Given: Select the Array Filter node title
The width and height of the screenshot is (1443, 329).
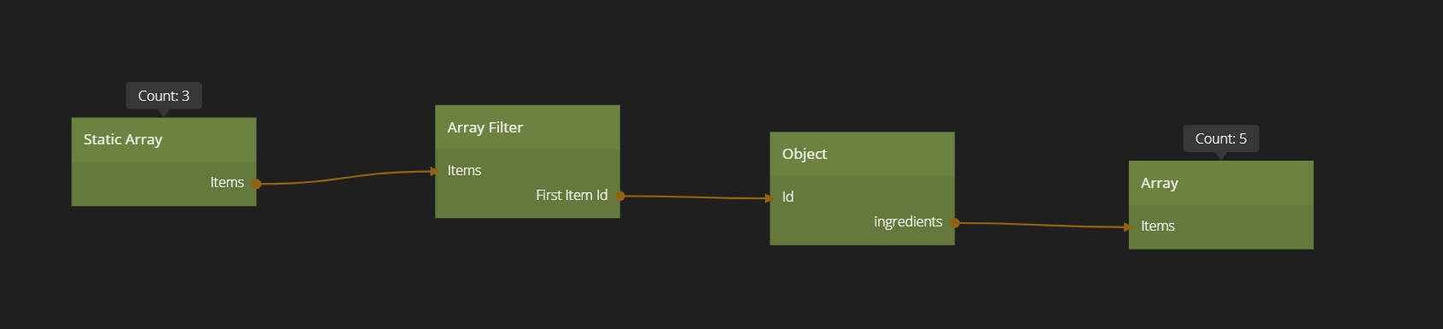Looking at the screenshot, I should pyautogui.click(x=485, y=127).
